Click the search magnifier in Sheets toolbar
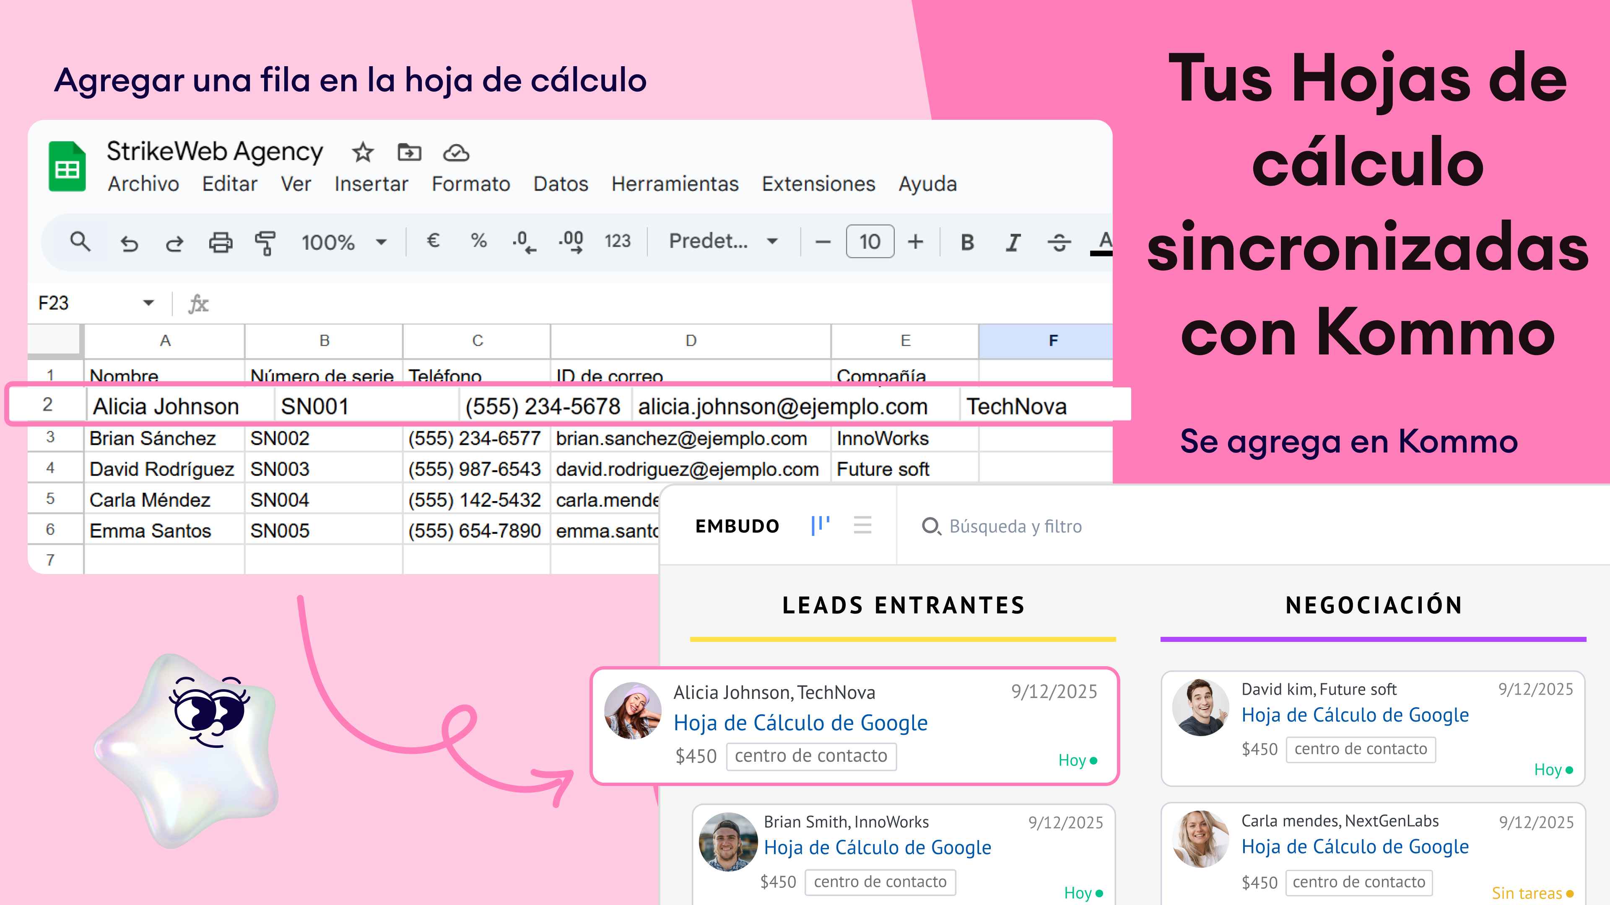 (x=80, y=241)
